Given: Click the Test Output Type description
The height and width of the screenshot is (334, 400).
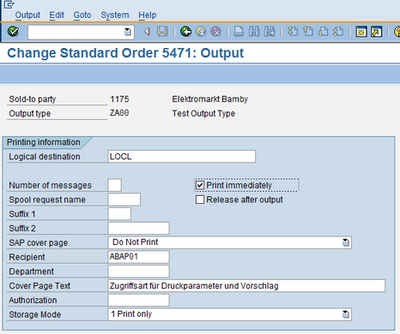Looking at the screenshot, I should coord(203,113).
